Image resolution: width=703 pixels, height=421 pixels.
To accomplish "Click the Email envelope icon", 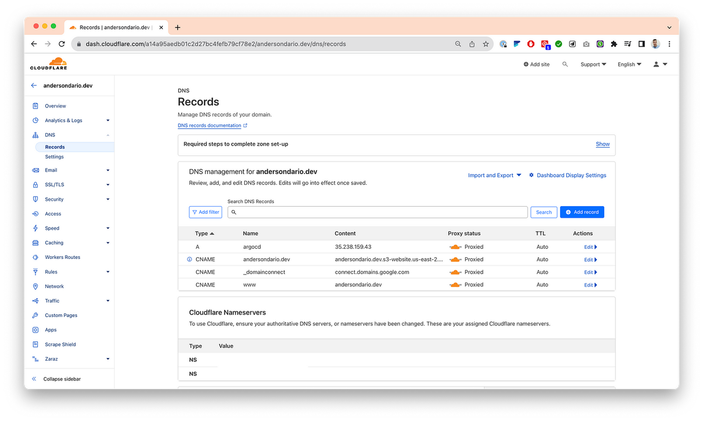I will (36, 170).
